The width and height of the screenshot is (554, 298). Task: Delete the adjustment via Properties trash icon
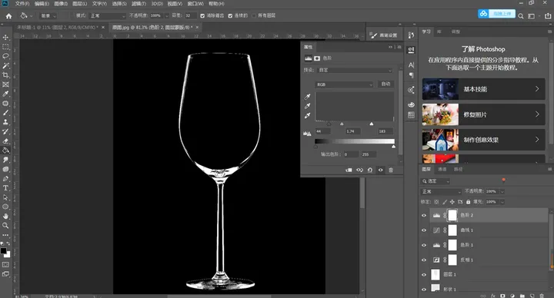(391, 170)
